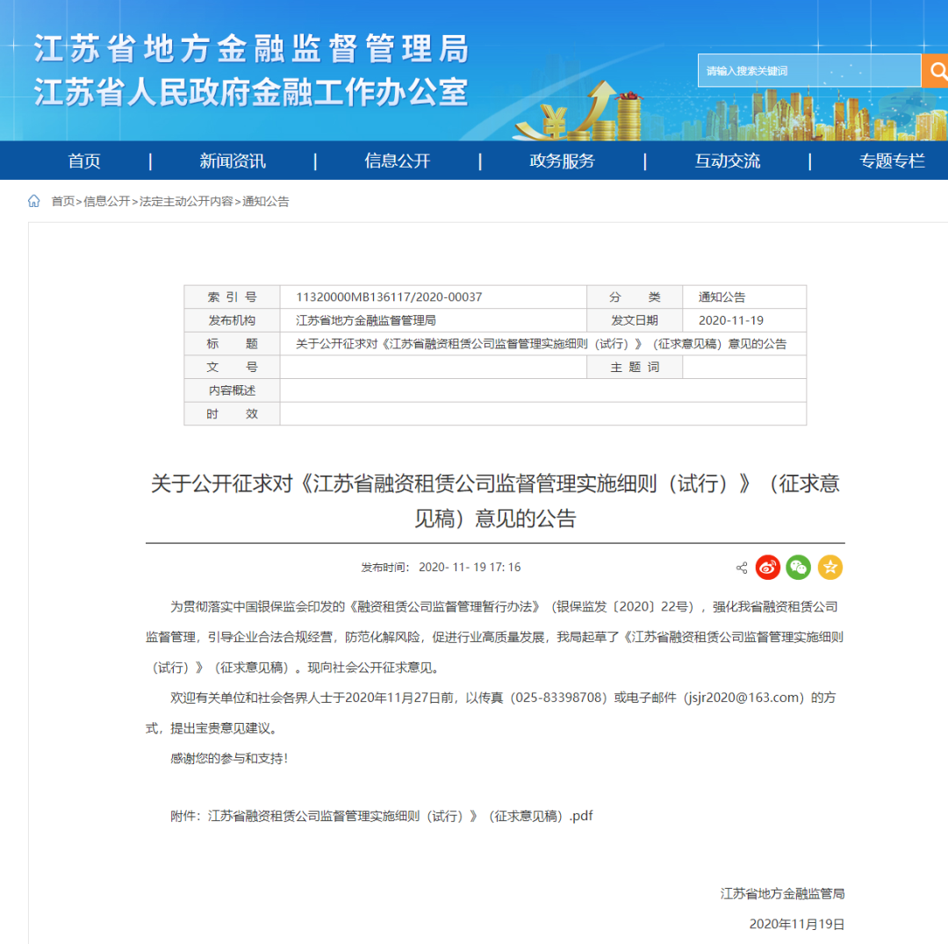
Task: Open the 政务服务 navigation menu
Action: point(561,161)
